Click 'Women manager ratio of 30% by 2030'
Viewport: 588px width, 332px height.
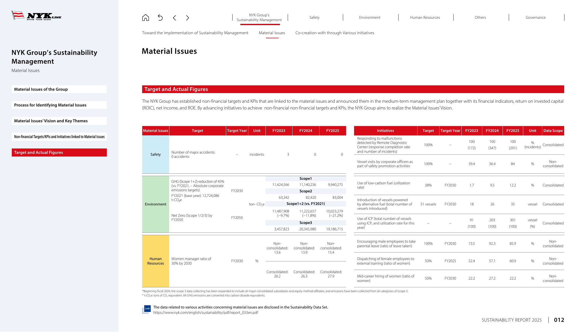point(191,261)
